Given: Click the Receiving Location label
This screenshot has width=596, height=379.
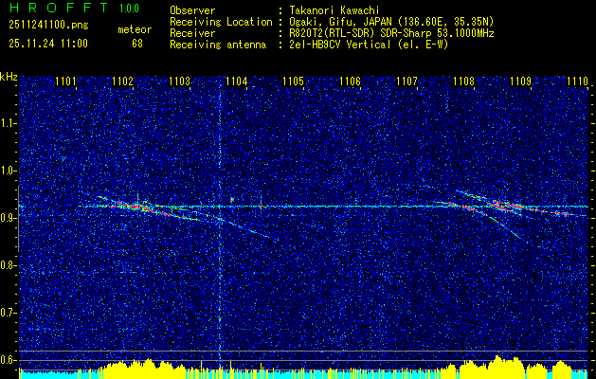Looking at the screenshot, I should pos(221,22).
